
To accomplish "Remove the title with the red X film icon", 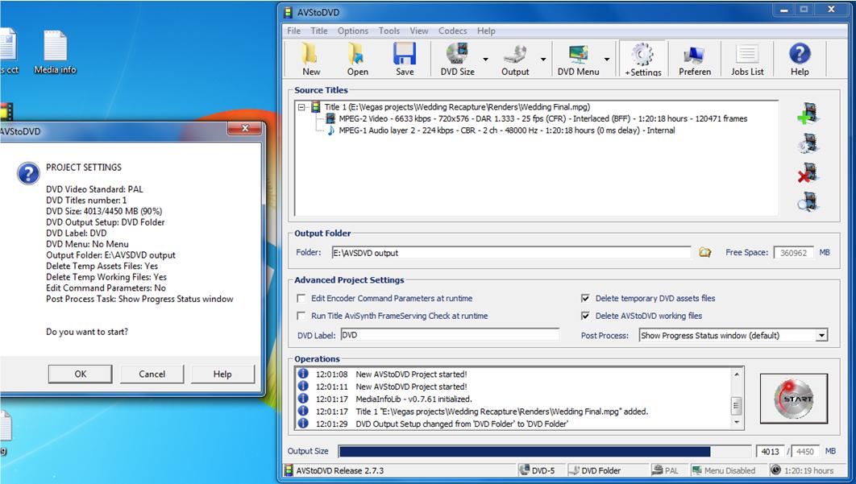I will tap(808, 173).
